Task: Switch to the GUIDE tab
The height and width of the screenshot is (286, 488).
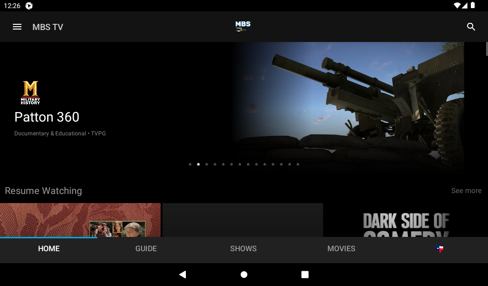Action: pos(146,249)
